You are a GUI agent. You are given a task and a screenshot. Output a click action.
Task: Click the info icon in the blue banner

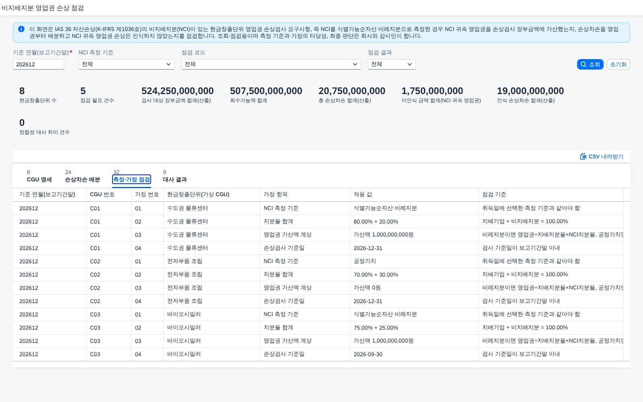pyautogui.click(x=21, y=29)
